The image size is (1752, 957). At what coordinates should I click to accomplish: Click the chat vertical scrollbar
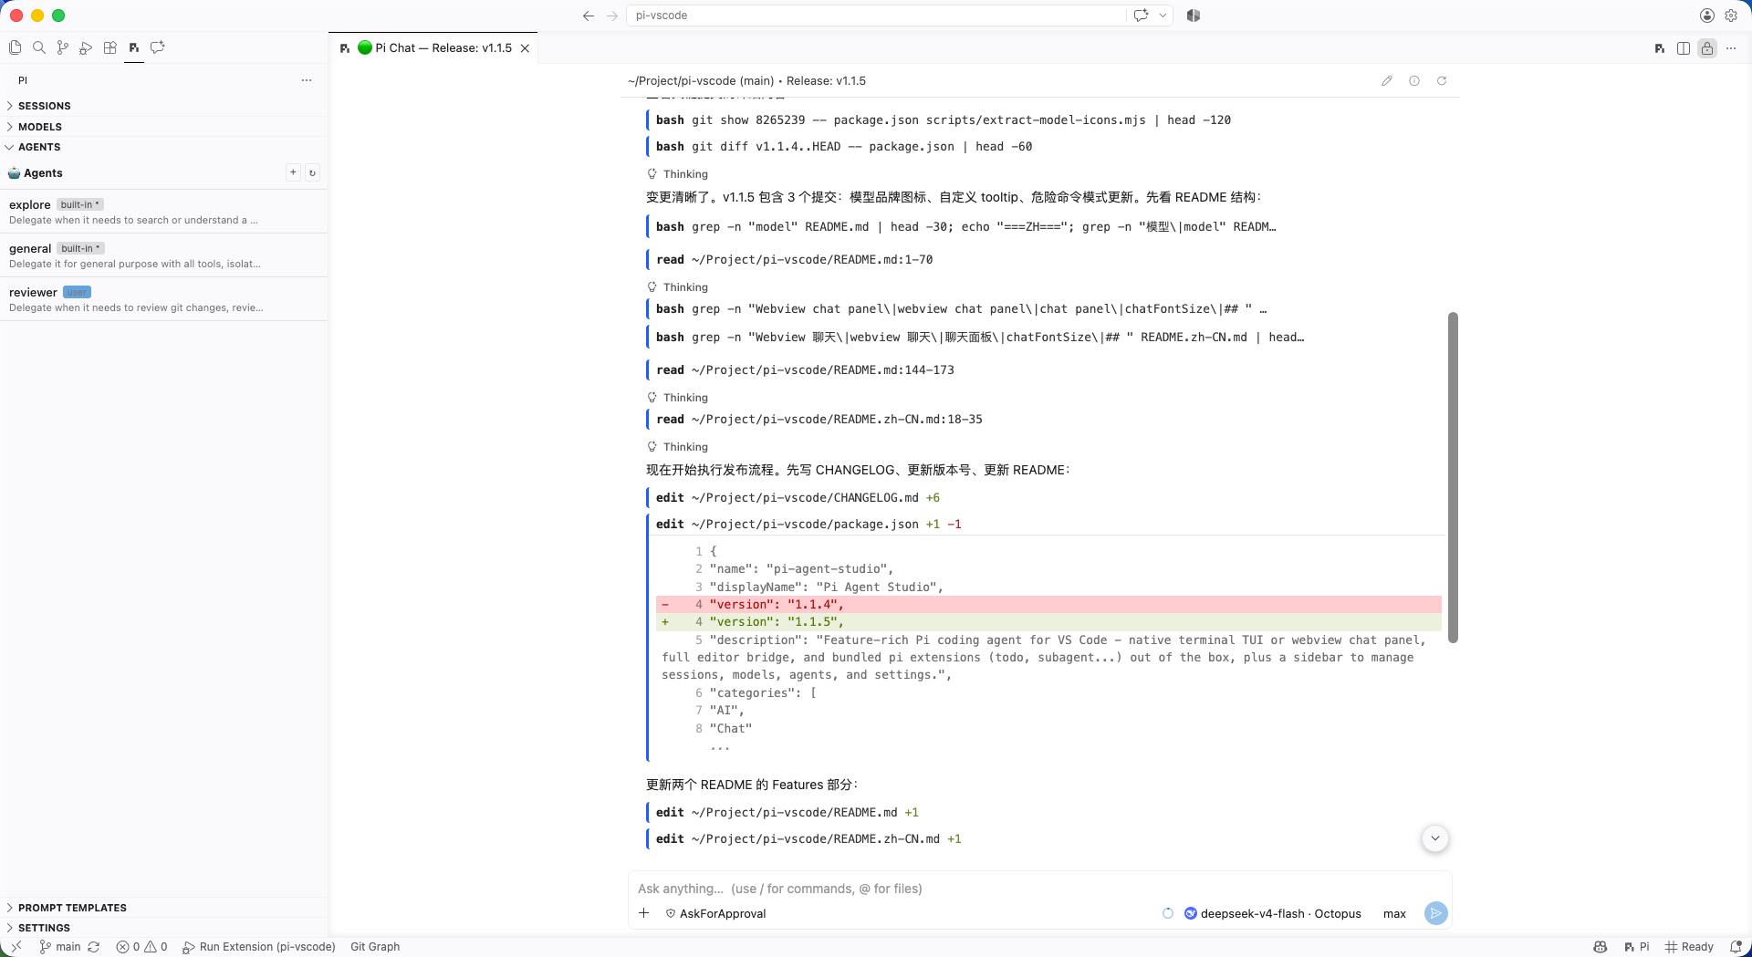(1453, 477)
